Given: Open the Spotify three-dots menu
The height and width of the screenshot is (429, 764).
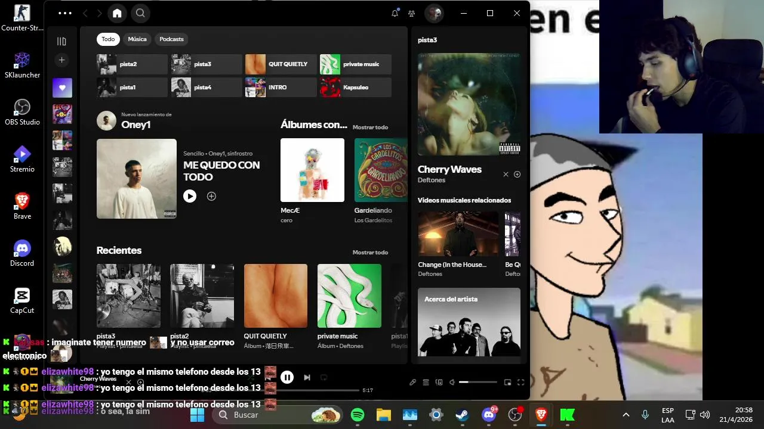Looking at the screenshot, I should tap(65, 13).
